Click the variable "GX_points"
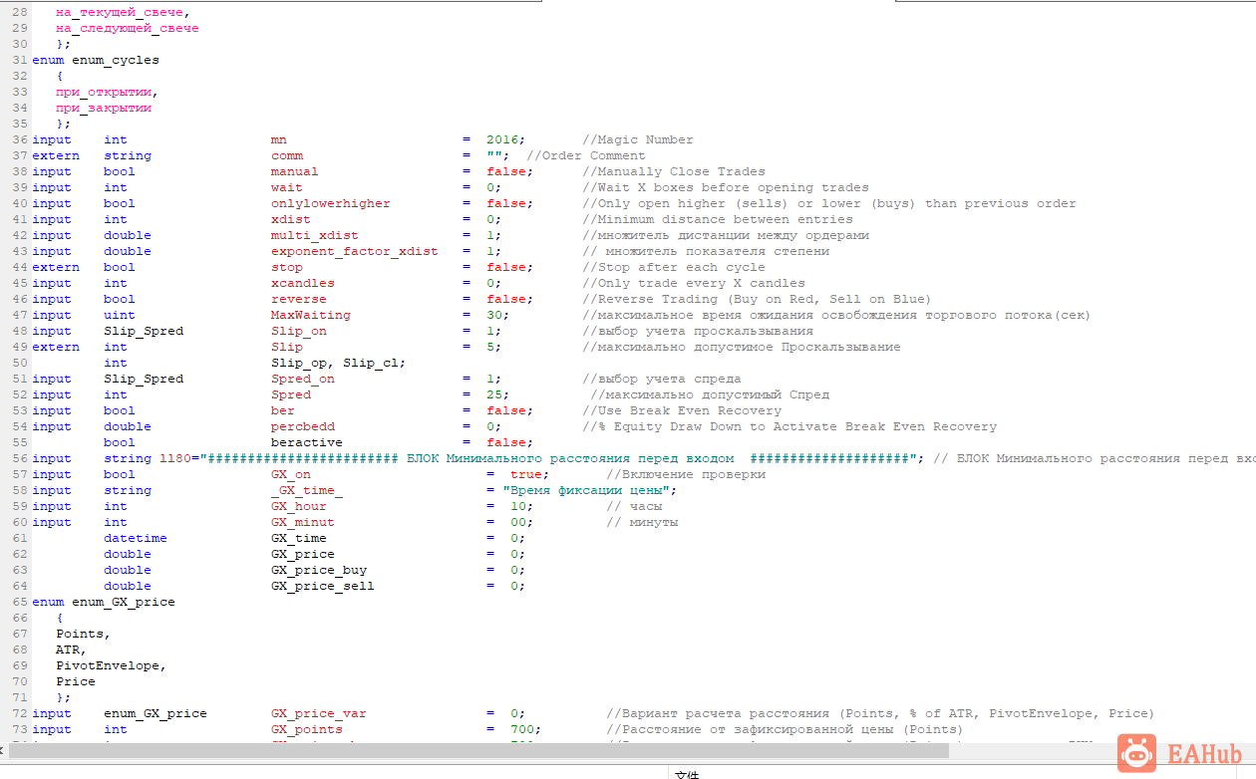 coord(307,729)
